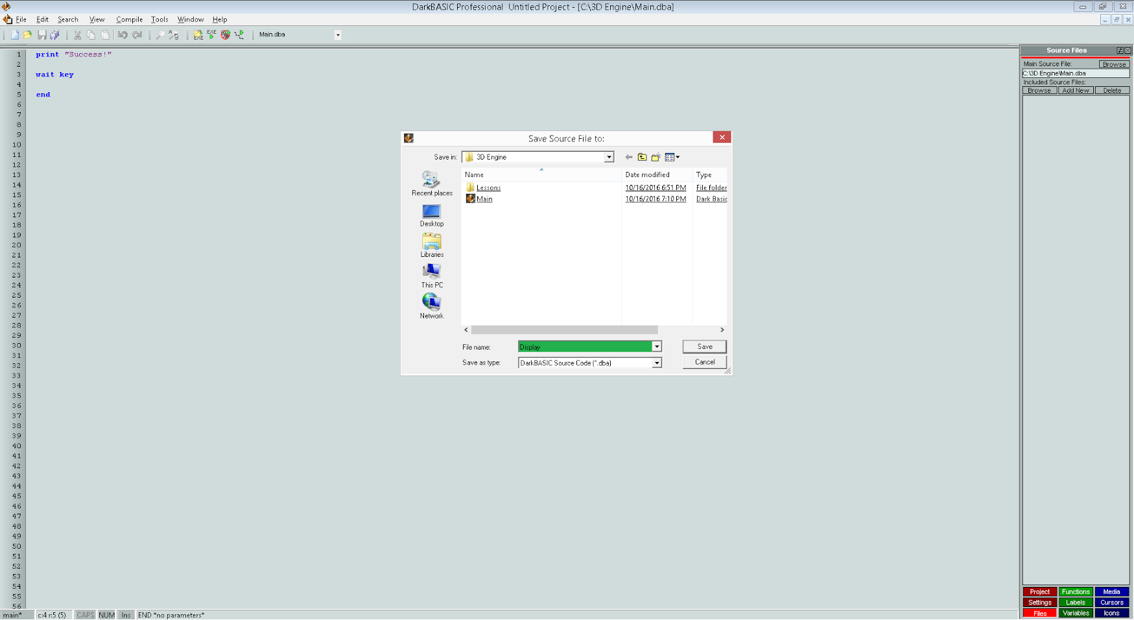Open Libraries in the save dialog sidebar
Screen dimensions: 1134x620
[x=432, y=246]
